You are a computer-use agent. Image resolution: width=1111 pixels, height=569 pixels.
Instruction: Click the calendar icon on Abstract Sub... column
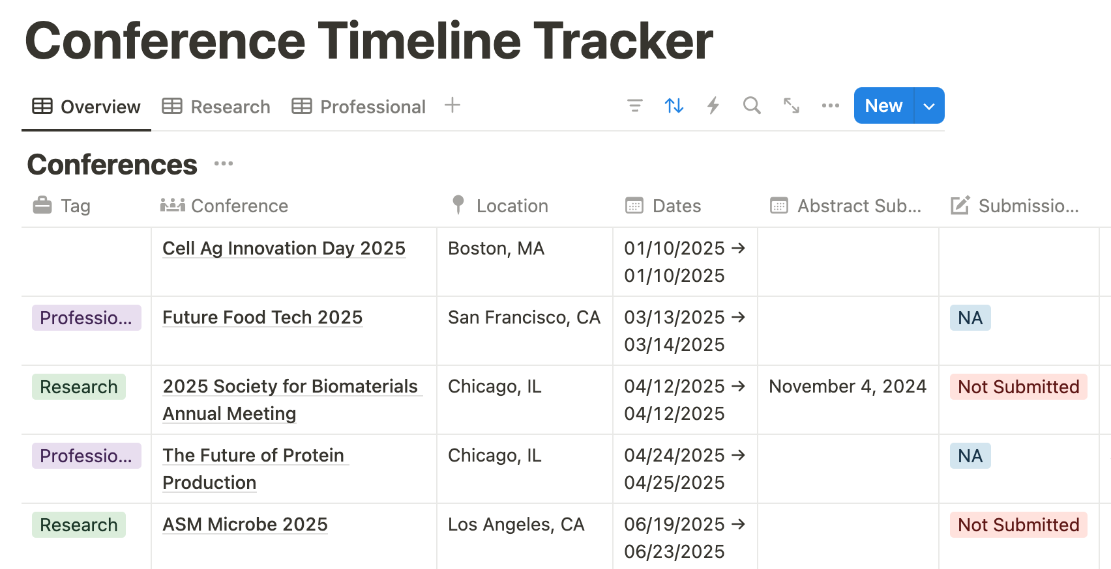click(x=779, y=205)
